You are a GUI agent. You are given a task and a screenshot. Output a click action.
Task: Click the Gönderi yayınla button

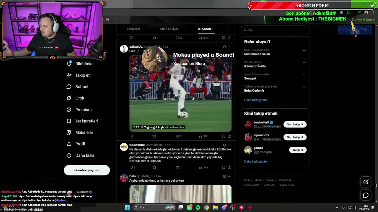(x=87, y=170)
